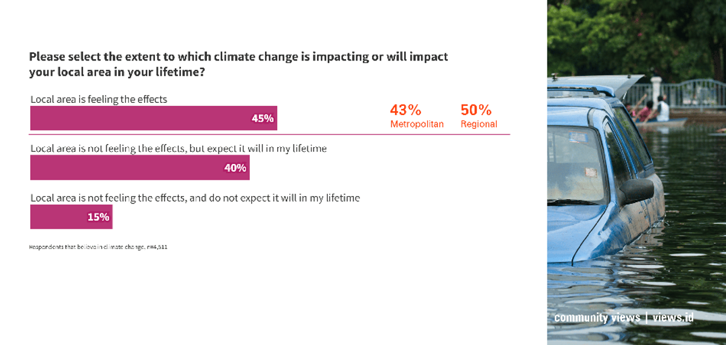Image resolution: width=726 pixels, height=345 pixels.
Task: Click the 15% magenta bar
Action: (71, 217)
